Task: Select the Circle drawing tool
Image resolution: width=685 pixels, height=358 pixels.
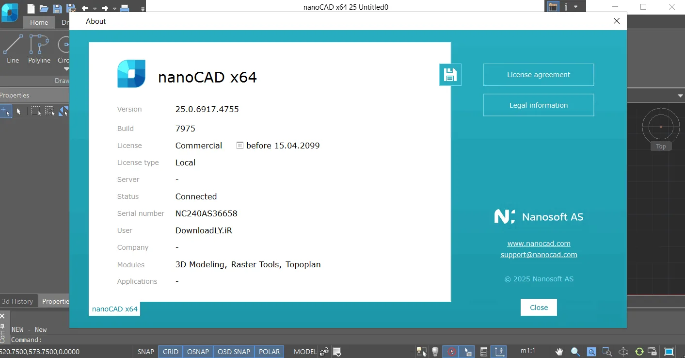Action: click(64, 49)
